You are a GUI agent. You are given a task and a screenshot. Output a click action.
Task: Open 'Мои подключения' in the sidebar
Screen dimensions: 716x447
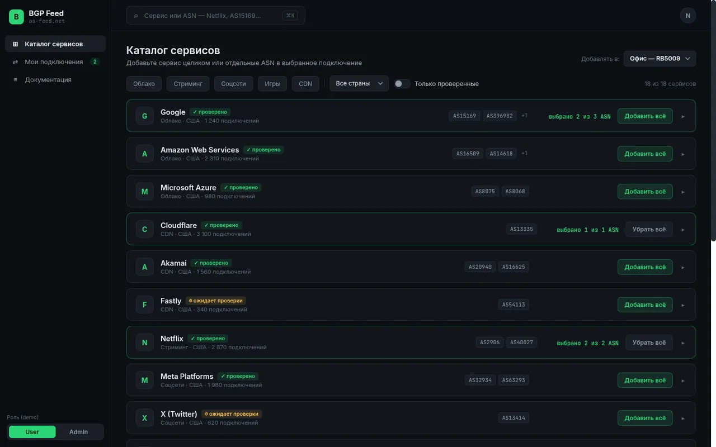[x=55, y=61]
